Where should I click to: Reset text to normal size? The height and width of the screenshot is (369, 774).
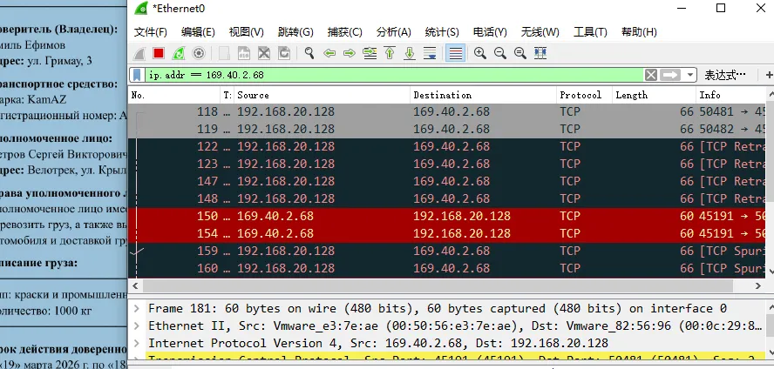(x=519, y=53)
